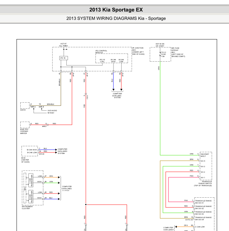
Task: Click the 'UVO AUDIO' note
Action: (x=52, y=110)
